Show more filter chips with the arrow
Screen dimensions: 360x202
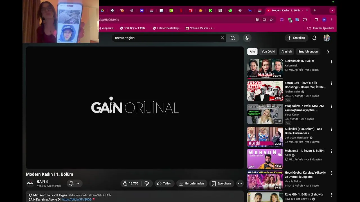click(x=328, y=52)
